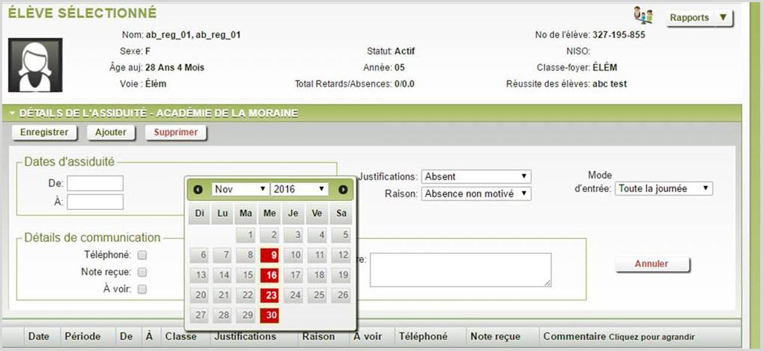The width and height of the screenshot is (763, 351).
Task: Open the Rapports menu
Action: (699, 18)
